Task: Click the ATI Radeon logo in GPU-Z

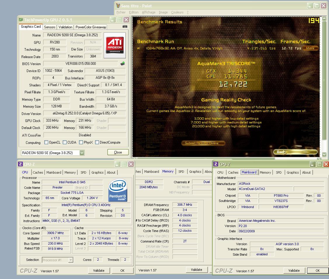Action: coord(115,45)
